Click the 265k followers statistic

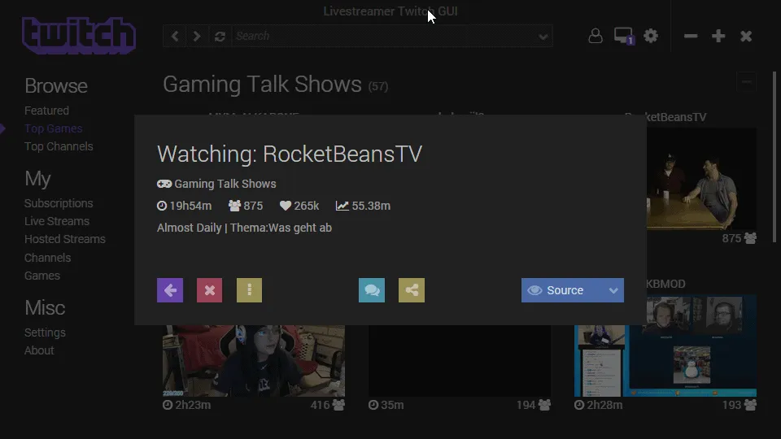(x=299, y=206)
